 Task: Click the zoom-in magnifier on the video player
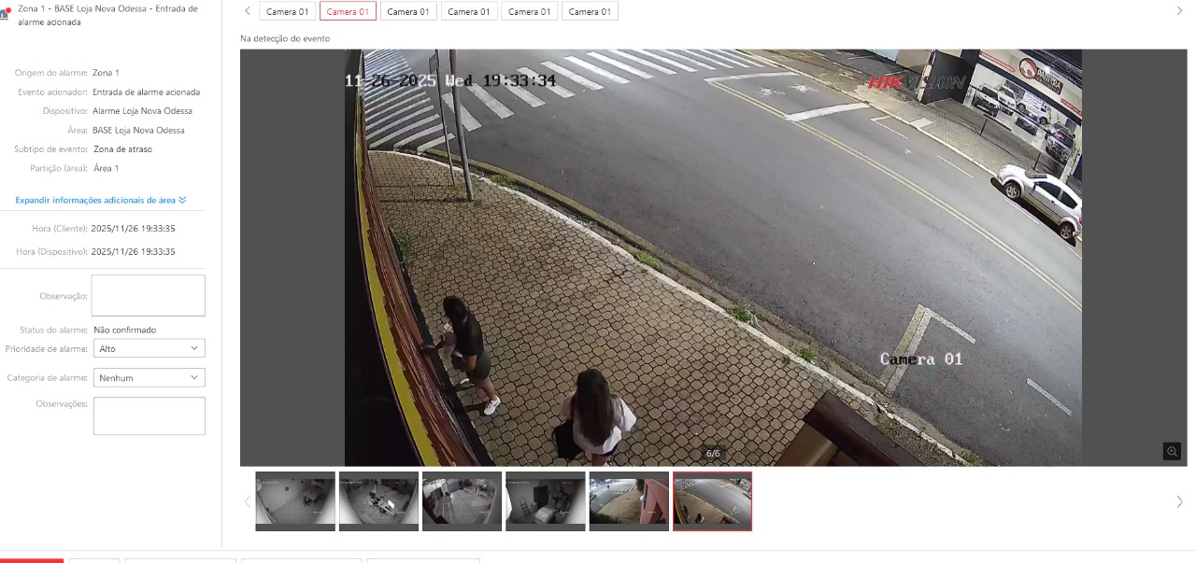(x=1172, y=451)
